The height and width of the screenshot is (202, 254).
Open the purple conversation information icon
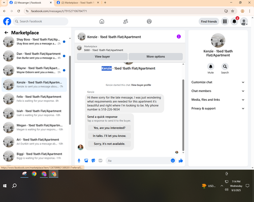pos(179,37)
